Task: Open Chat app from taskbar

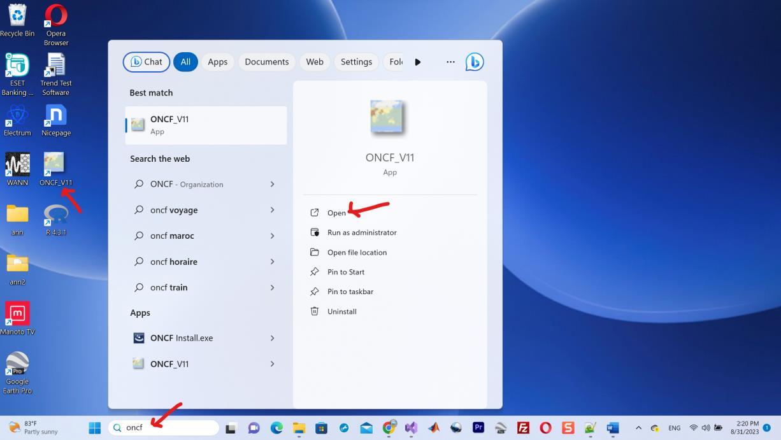Action: pos(254,427)
